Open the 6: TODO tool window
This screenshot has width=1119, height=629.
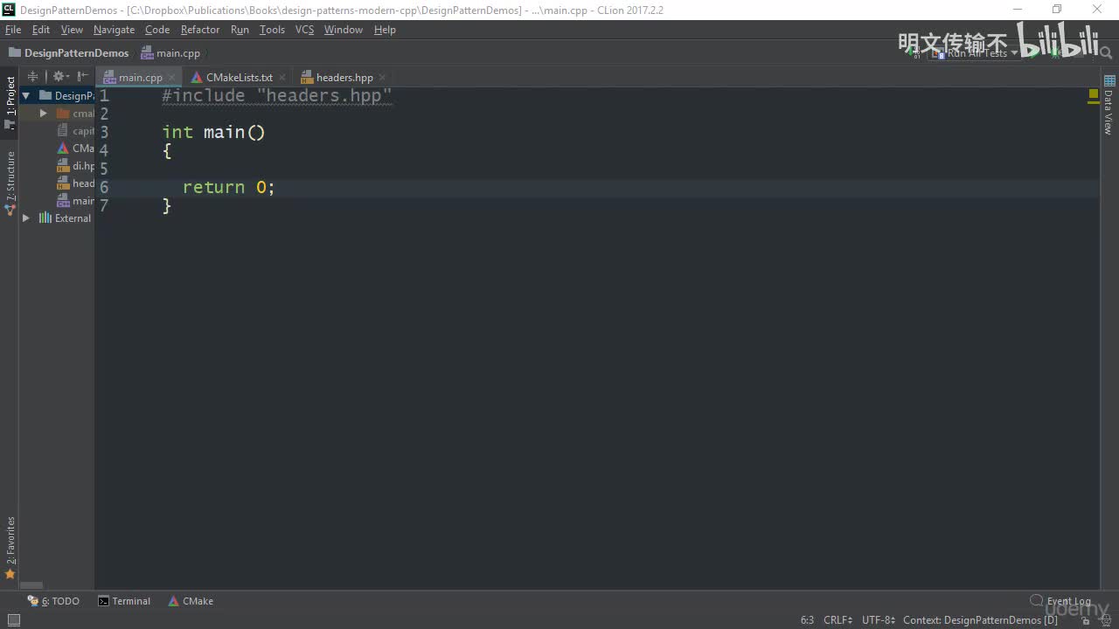coord(53,601)
